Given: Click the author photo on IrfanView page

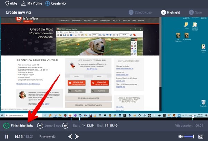Looking at the screenshot, I should [22, 95].
